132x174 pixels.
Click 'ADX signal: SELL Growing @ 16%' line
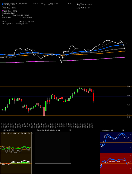point(15,24)
